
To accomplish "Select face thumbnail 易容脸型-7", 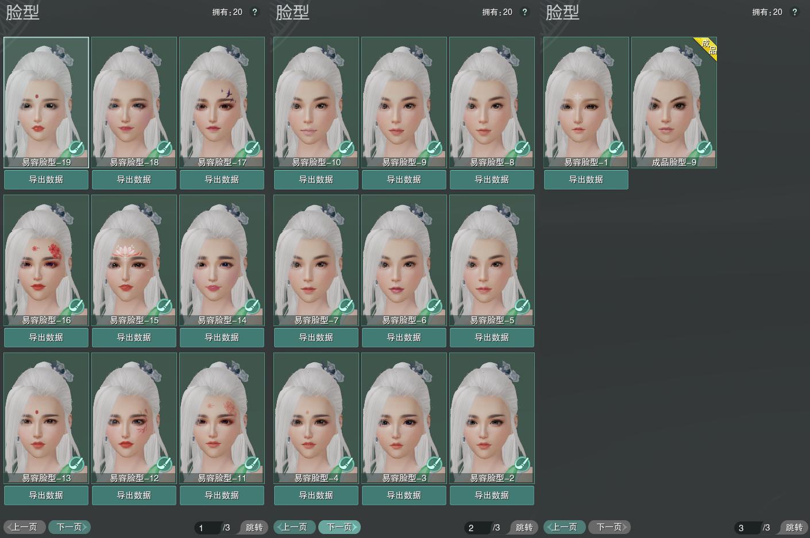I will (x=317, y=261).
